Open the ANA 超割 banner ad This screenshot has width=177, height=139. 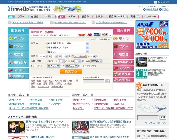click(153, 35)
